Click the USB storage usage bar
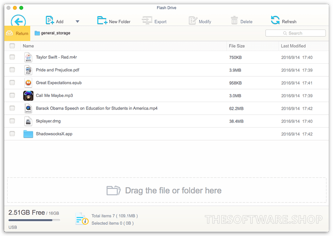 (x=34, y=220)
